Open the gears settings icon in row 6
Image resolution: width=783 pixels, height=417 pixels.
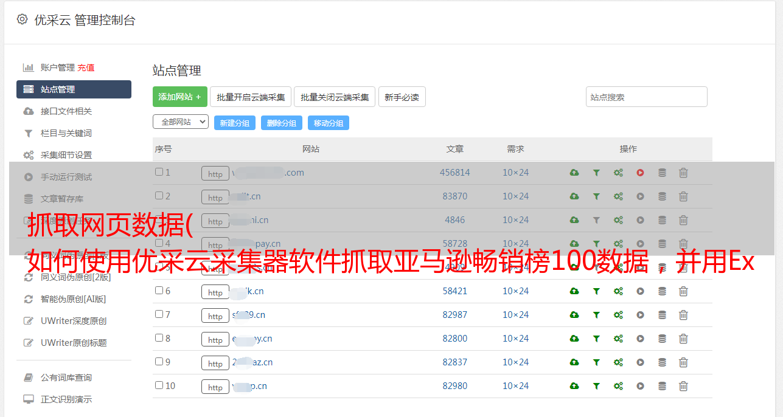point(618,291)
